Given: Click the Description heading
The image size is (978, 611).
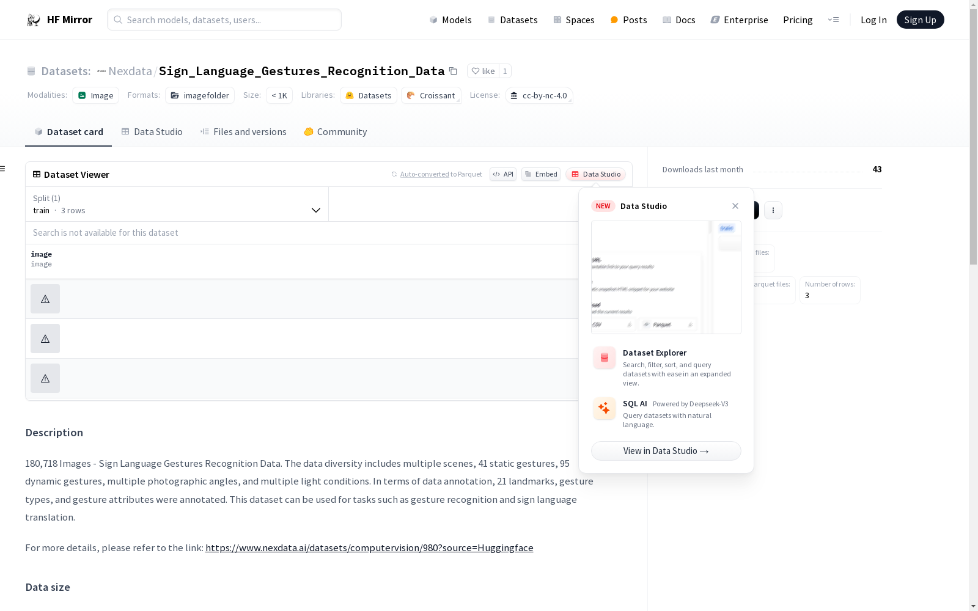Looking at the screenshot, I should 54,433.
